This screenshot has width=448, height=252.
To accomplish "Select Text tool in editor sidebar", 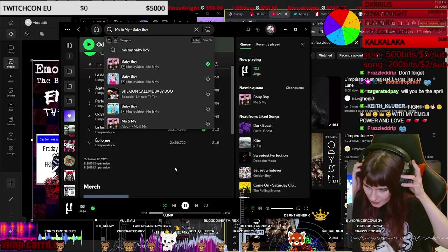I will click(x=11, y=107).
